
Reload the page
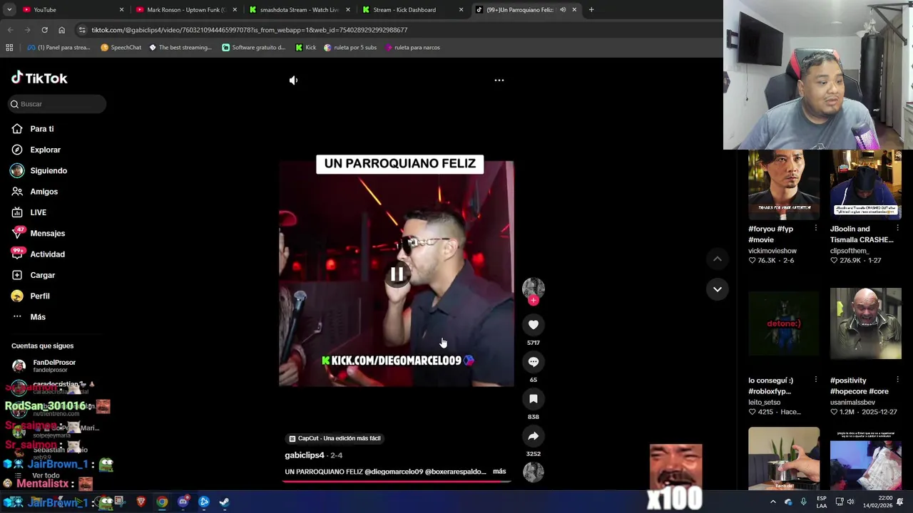coord(44,30)
